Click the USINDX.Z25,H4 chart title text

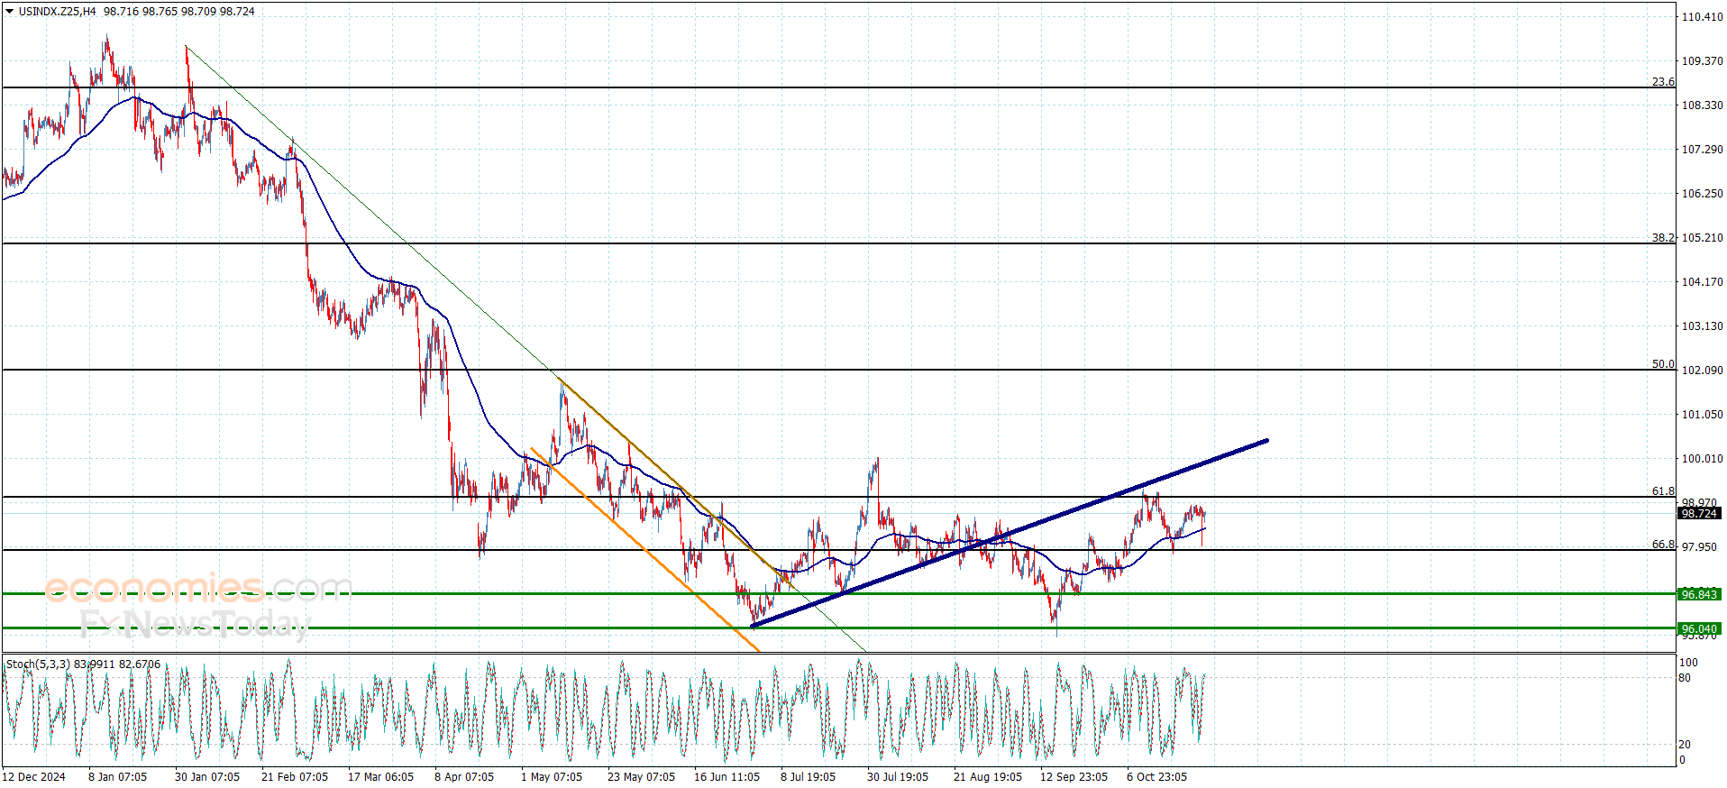(57, 12)
